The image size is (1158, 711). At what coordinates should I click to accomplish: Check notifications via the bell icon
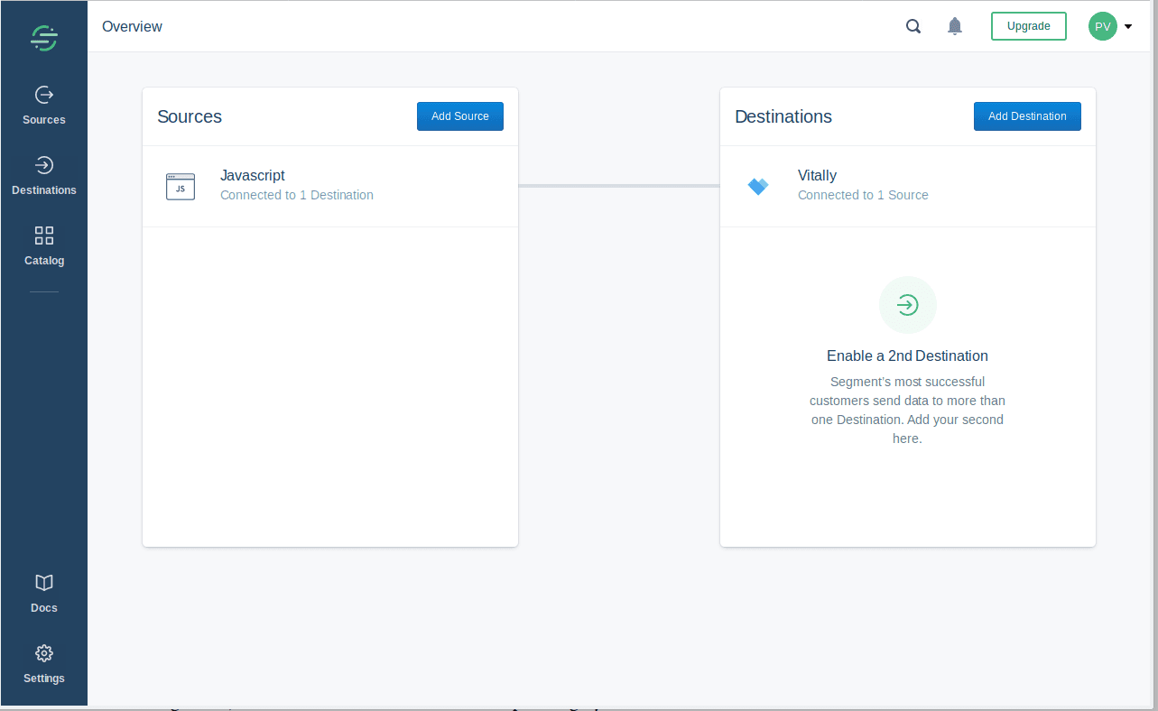[x=954, y=26]
